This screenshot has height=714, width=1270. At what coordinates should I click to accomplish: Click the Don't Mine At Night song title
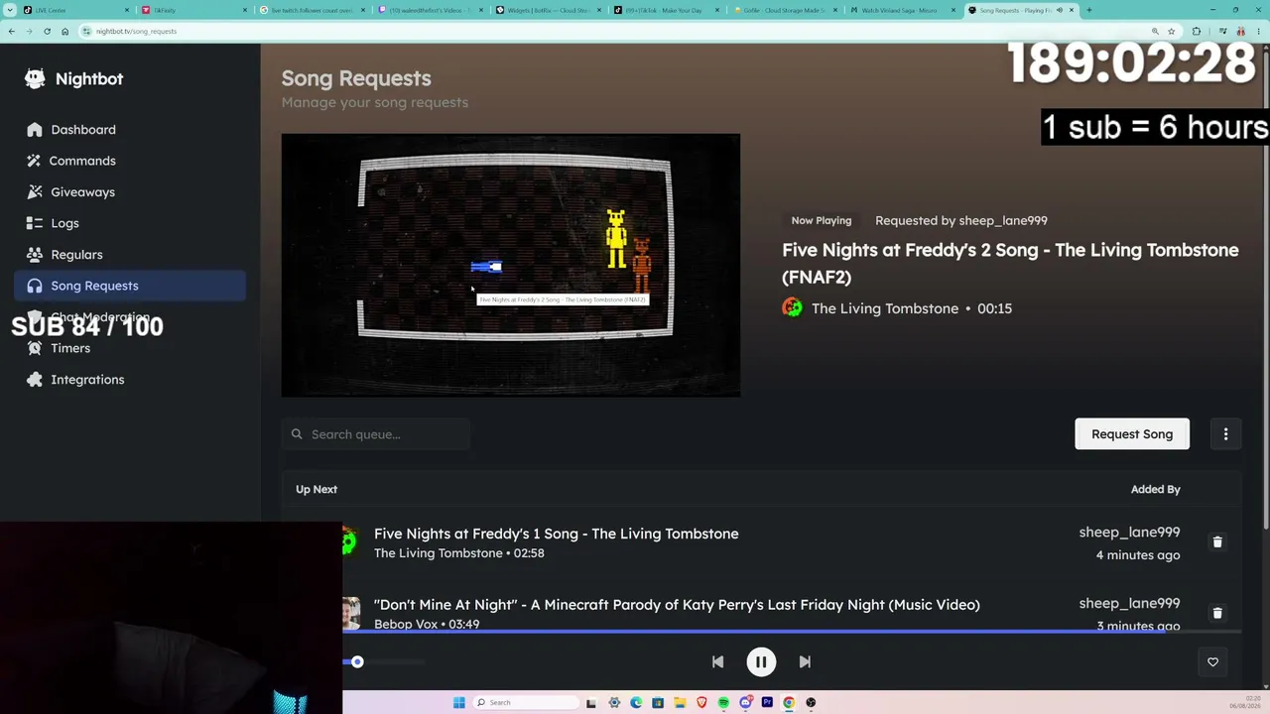(x=677, y=604)
